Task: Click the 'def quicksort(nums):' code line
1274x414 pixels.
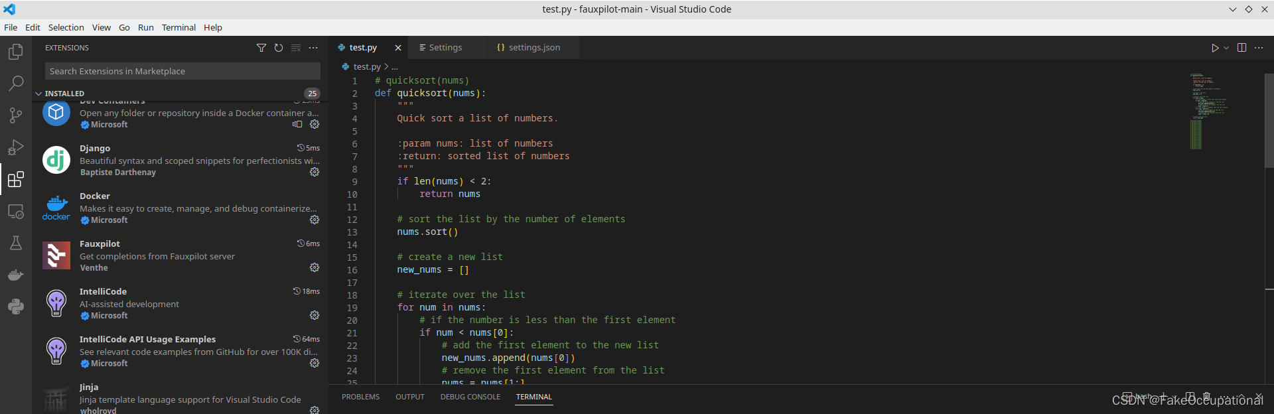Action: point(430,94)
